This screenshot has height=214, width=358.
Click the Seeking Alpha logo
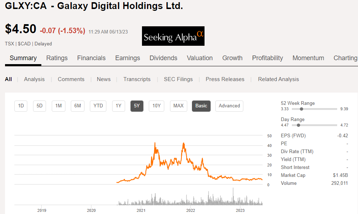(x=173, y=36)
